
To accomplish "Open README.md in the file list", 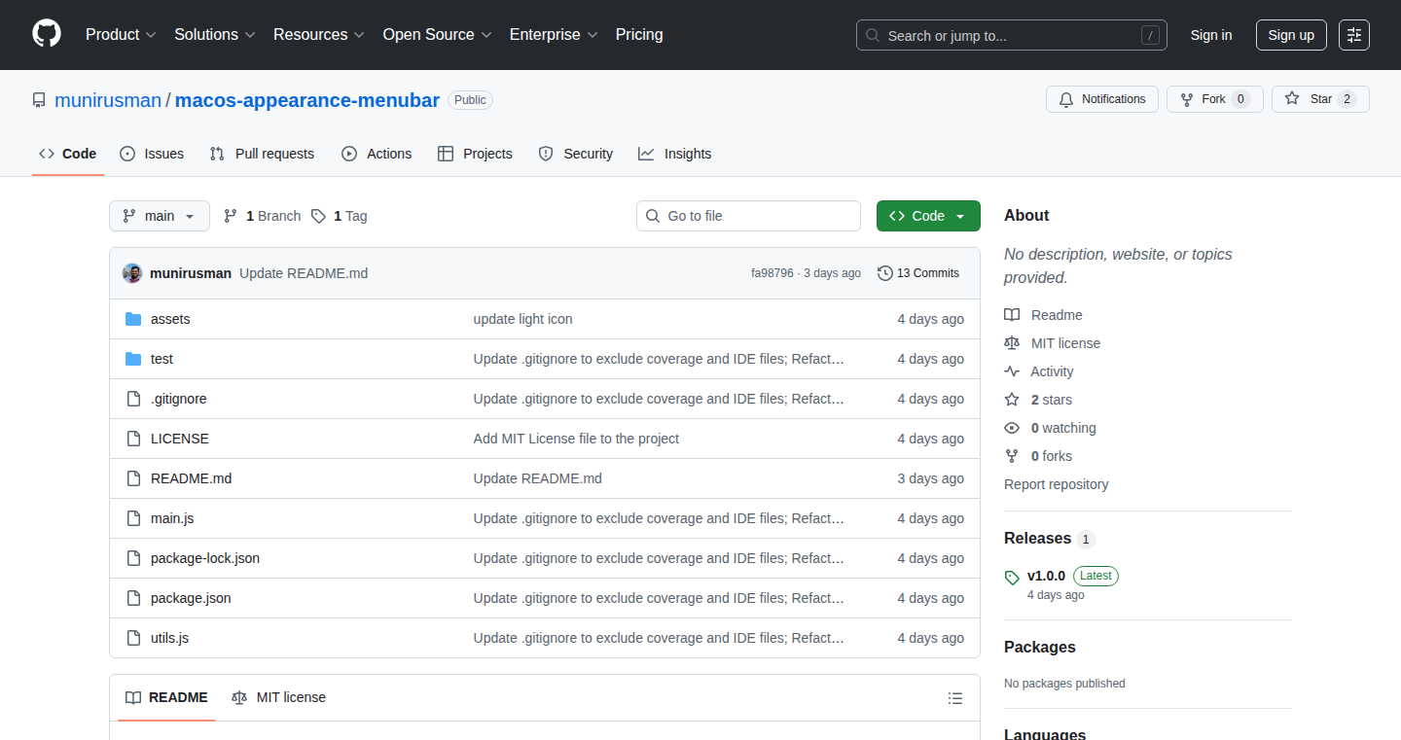I will click(191, 478).
